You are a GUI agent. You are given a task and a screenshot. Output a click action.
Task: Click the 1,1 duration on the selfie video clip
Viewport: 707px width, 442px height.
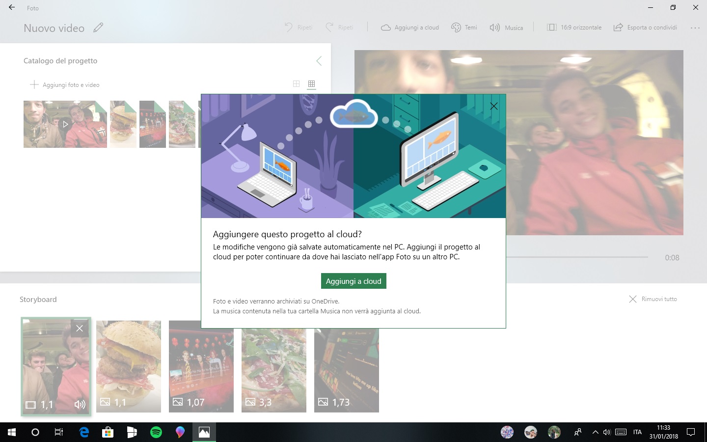click(47, 404)
